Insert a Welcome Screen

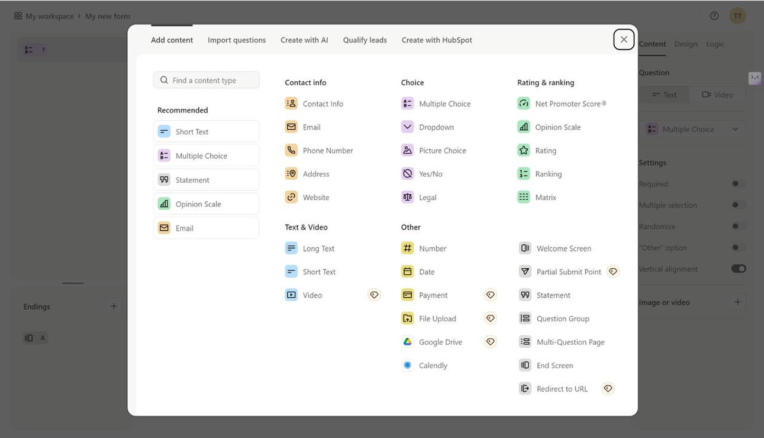(x=563, y=248)
